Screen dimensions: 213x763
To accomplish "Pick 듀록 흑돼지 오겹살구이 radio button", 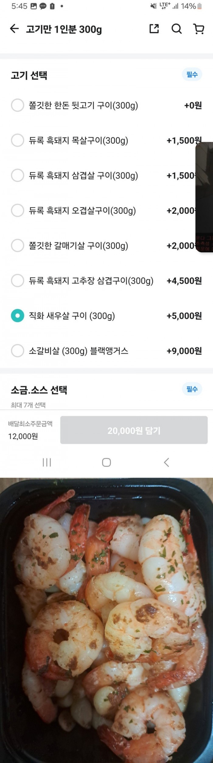I will point(17,211).
